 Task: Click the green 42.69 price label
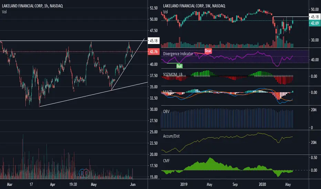point(315,23)
